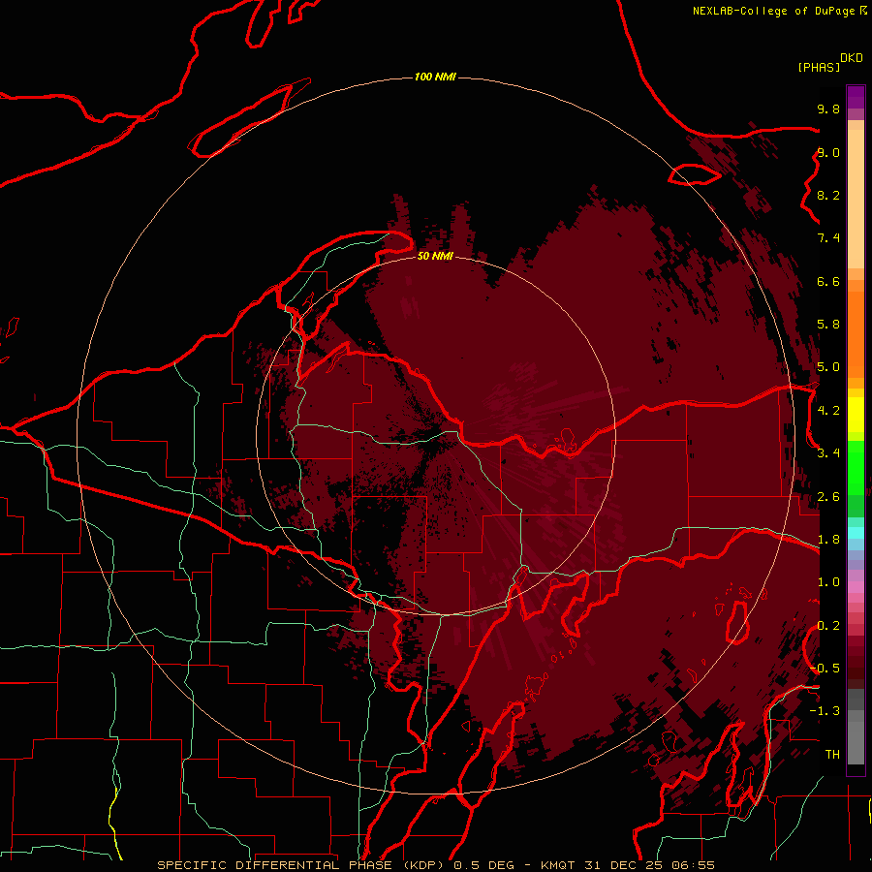Click the 0.5 DEG elevation text

tap(484, 865)
